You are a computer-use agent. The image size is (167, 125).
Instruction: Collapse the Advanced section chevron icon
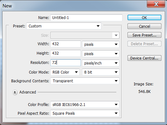(x=15, y=92)
